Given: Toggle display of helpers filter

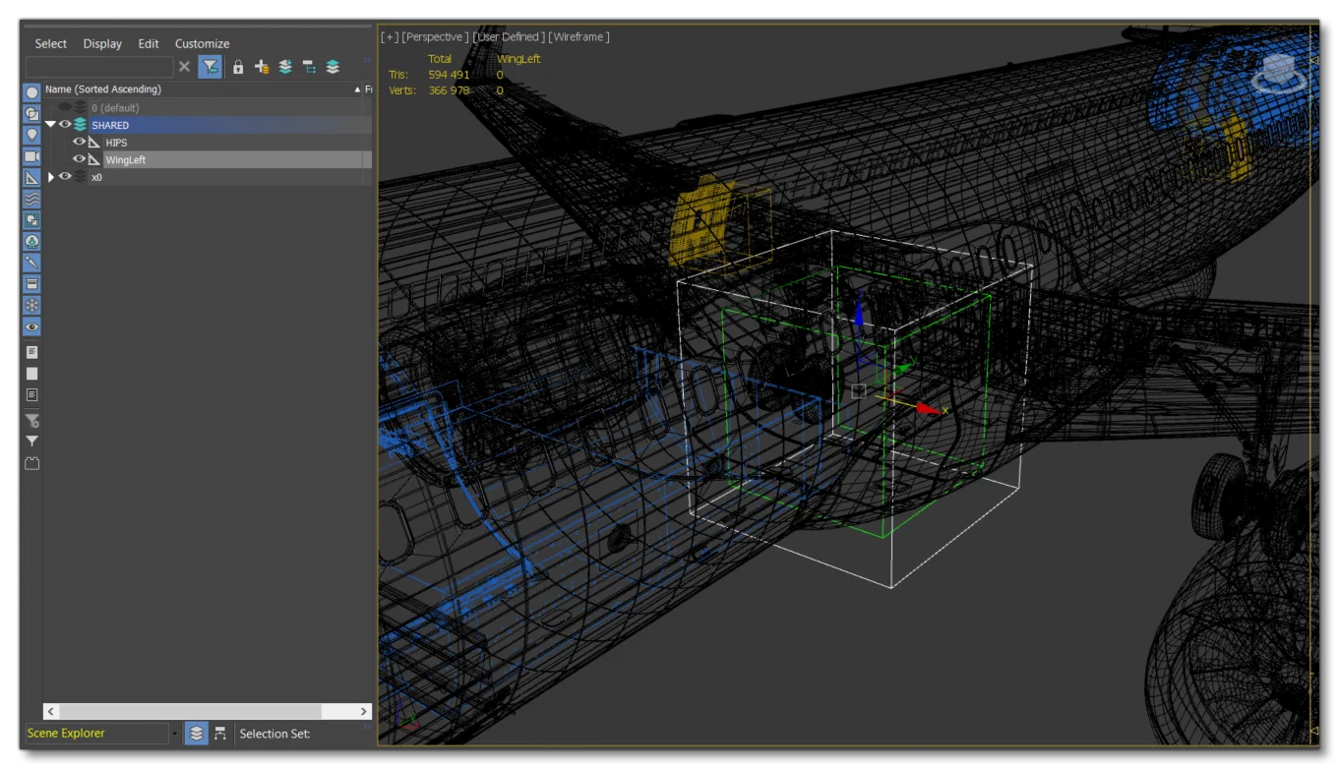Looking at the screenshot, I should [x=31, y=178].
